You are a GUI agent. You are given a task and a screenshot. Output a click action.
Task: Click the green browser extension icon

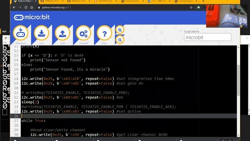tap(198, 7)
